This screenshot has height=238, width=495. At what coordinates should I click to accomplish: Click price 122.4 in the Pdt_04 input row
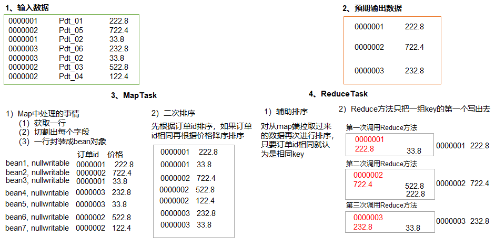pyautogui.click(x=119, y=77)
